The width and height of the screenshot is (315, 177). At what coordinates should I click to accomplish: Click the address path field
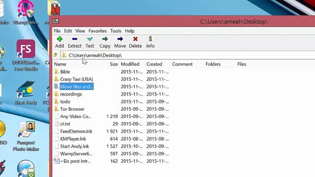tap(188, 55)
